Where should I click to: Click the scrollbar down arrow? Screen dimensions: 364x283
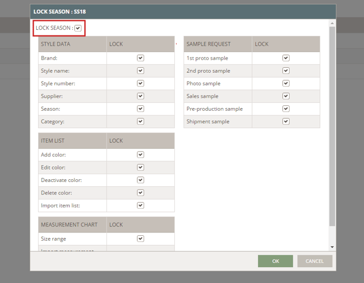click(x=332, y=247)
